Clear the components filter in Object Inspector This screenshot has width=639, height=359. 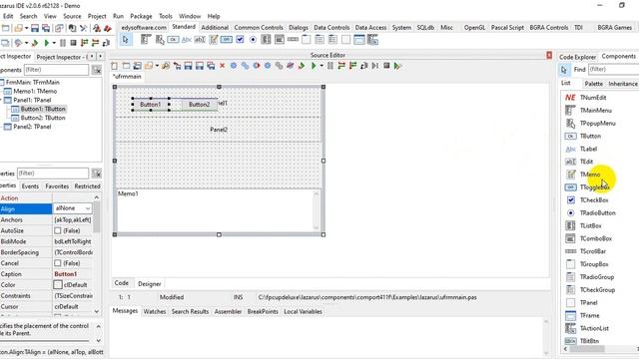tap(97, 70)
